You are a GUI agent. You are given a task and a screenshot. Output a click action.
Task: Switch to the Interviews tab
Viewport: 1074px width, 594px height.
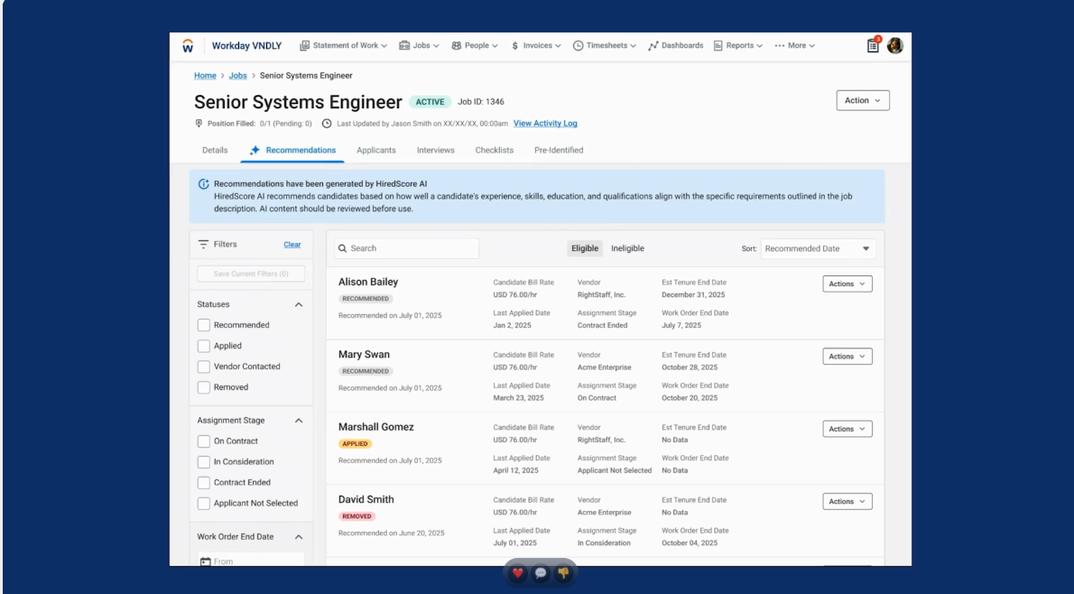(x=436, y=150)
